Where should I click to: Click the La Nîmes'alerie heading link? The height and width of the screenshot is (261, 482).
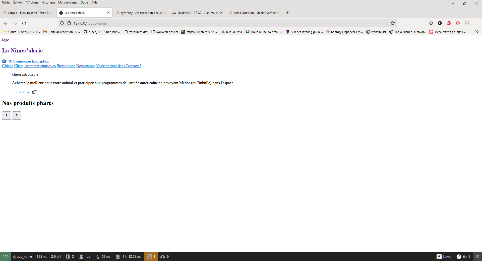(x=22, y=50)
